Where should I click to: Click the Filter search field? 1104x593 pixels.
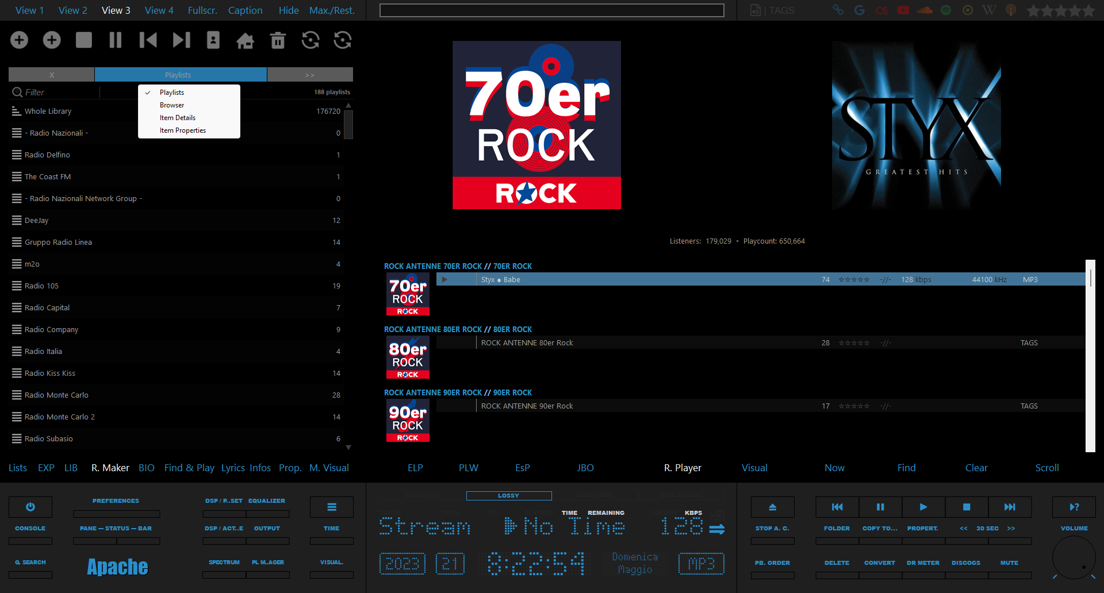tap(55, 92)
